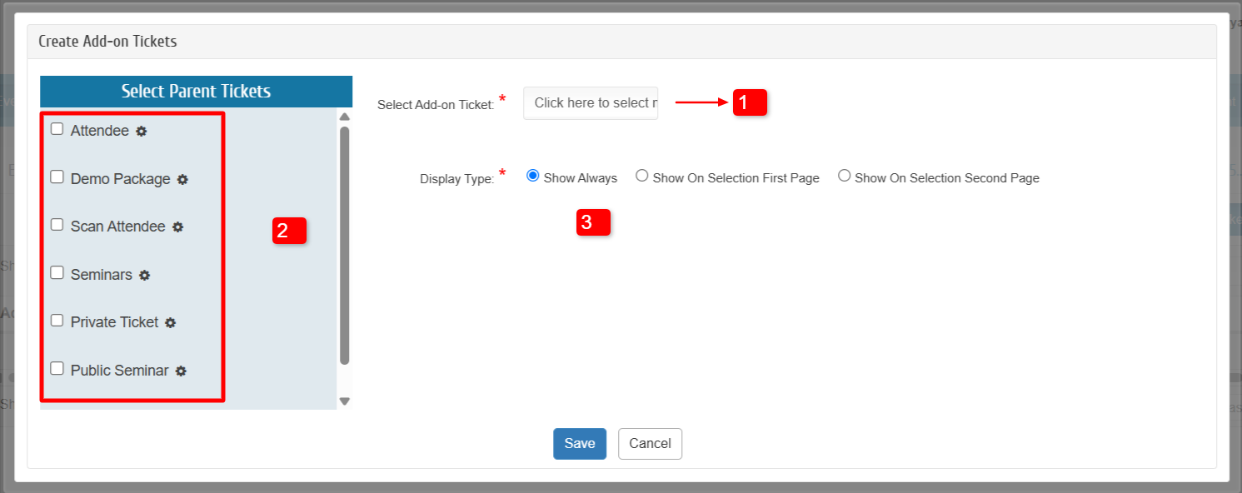Click the parent tickets scroll up arrow
The image size is (1242, 493).
coord(344,117)
